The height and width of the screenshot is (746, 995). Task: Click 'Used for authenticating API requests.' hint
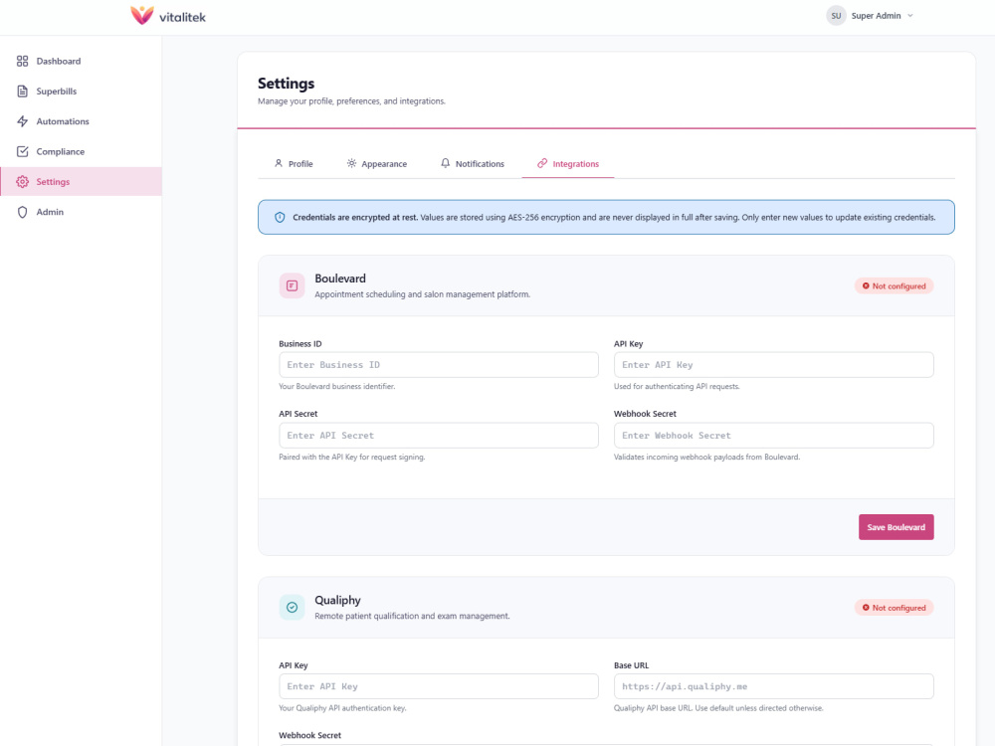point(677,386)
